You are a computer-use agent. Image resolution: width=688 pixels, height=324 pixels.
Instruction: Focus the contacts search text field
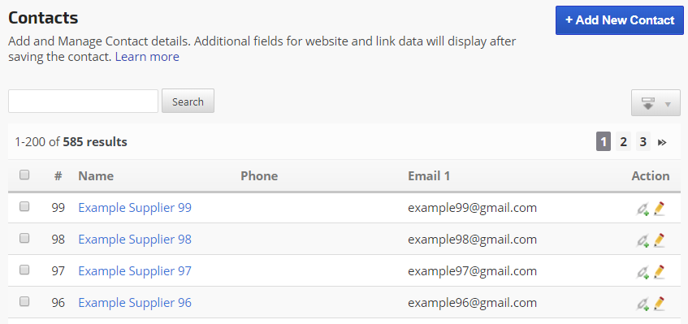(x=84, y=102)
